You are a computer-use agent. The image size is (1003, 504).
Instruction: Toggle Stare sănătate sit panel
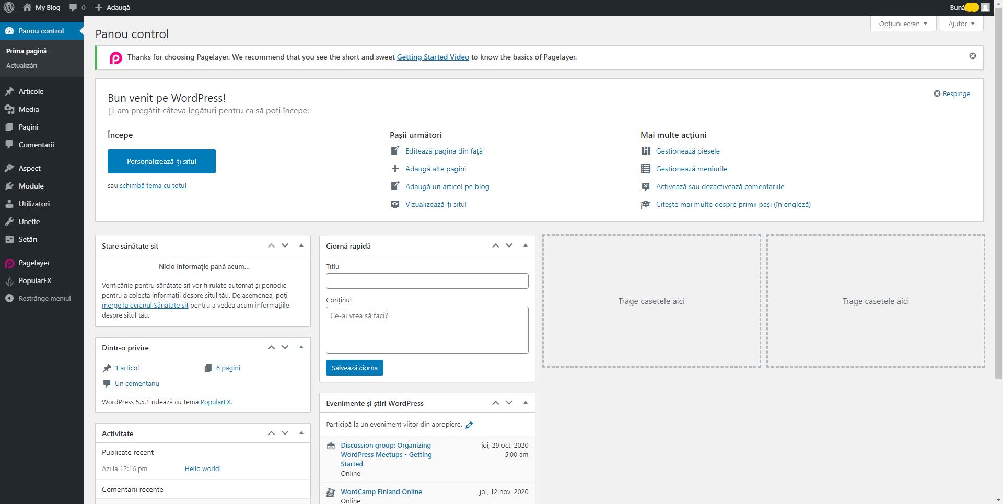(301, 245)
